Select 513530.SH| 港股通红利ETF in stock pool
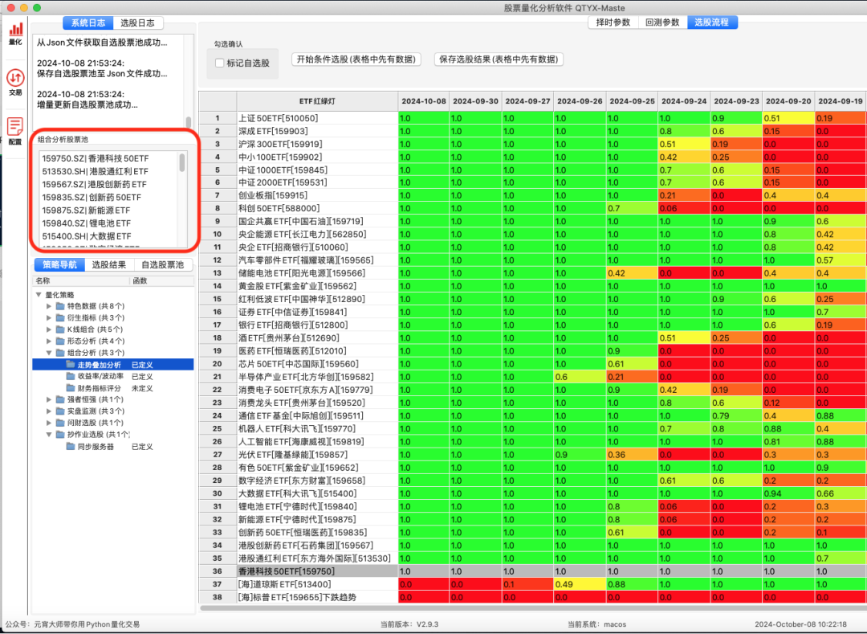 [x=109, y=171]
